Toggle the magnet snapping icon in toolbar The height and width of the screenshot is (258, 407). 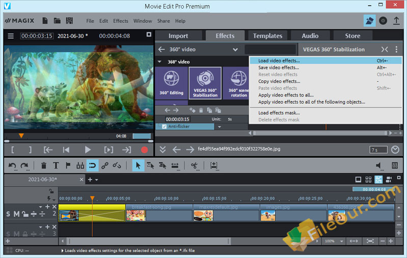coord(92,166)
